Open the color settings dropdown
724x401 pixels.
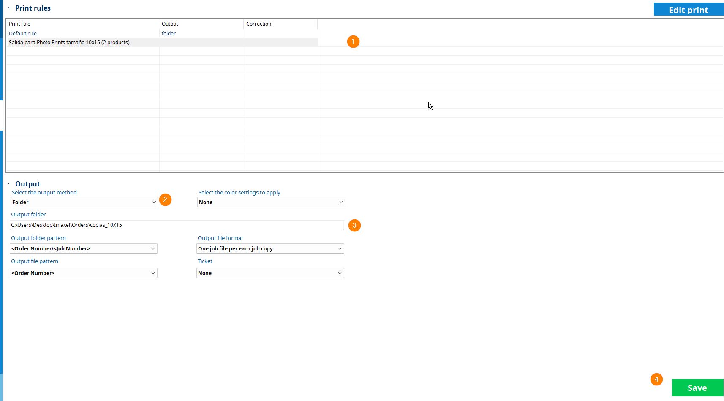(271, 202)
